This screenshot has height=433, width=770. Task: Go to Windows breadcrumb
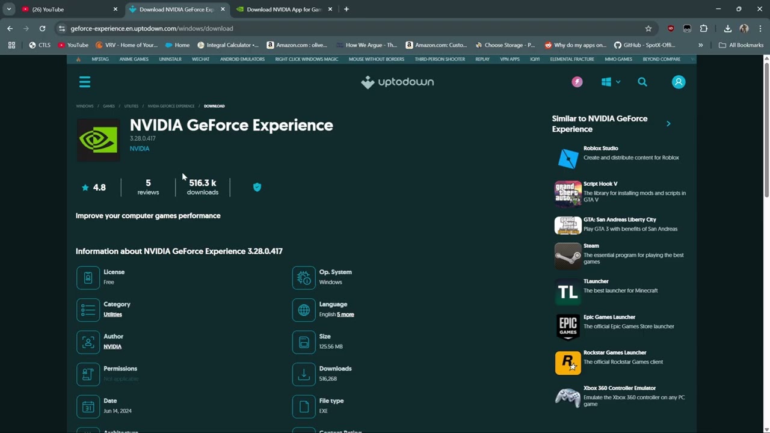[x=85, y=106]
